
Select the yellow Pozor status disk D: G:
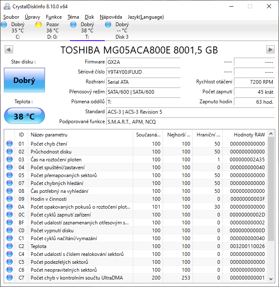38,25
